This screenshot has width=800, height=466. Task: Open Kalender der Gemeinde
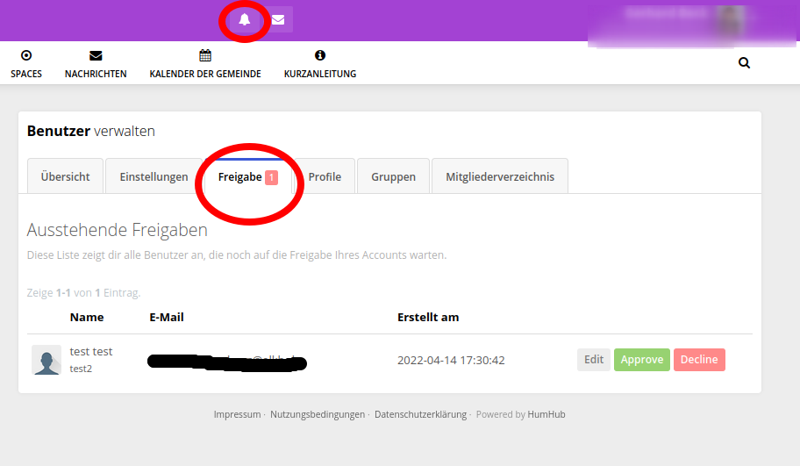(x=205, y=64)
